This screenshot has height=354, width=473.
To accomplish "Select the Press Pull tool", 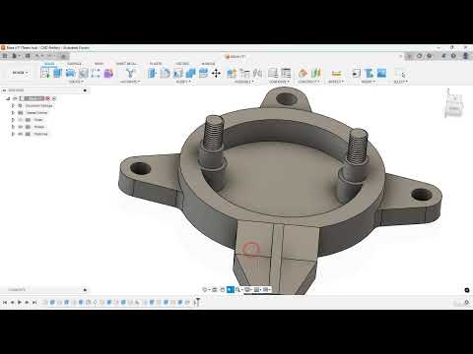I will point(153,73).
